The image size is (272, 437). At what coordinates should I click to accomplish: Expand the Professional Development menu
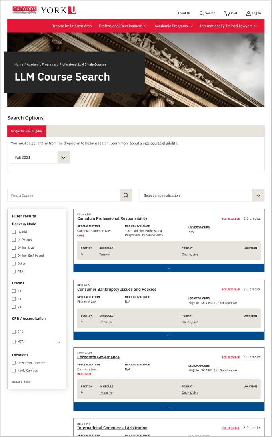[x=123, y=26]
